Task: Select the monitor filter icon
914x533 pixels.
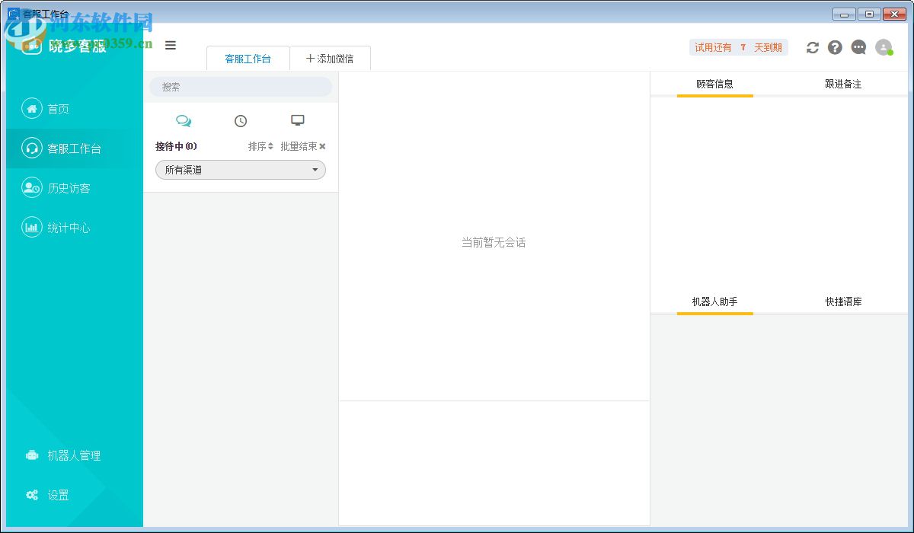Action: point(297,120)
